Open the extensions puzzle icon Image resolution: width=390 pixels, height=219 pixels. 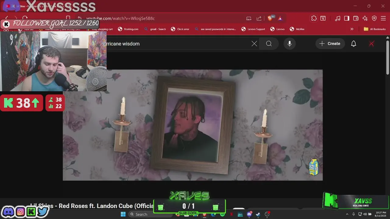(314, 18)
